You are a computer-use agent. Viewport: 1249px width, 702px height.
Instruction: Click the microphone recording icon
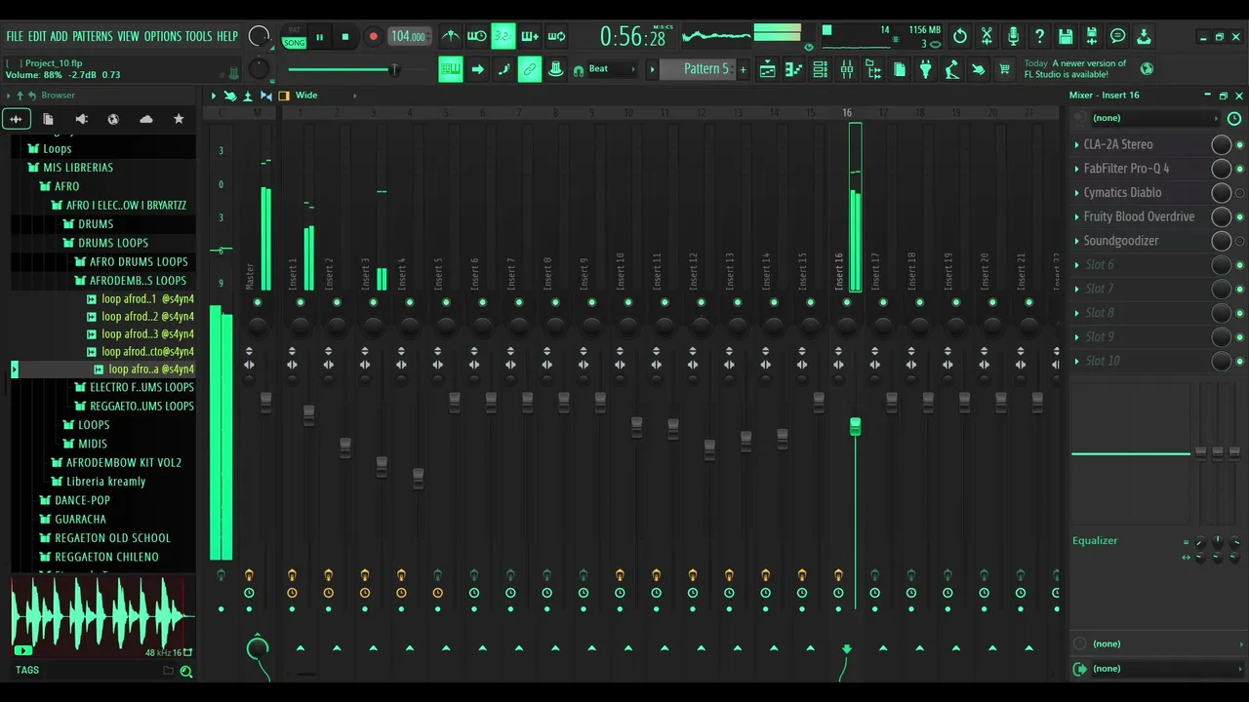(x=1013, y=36)
